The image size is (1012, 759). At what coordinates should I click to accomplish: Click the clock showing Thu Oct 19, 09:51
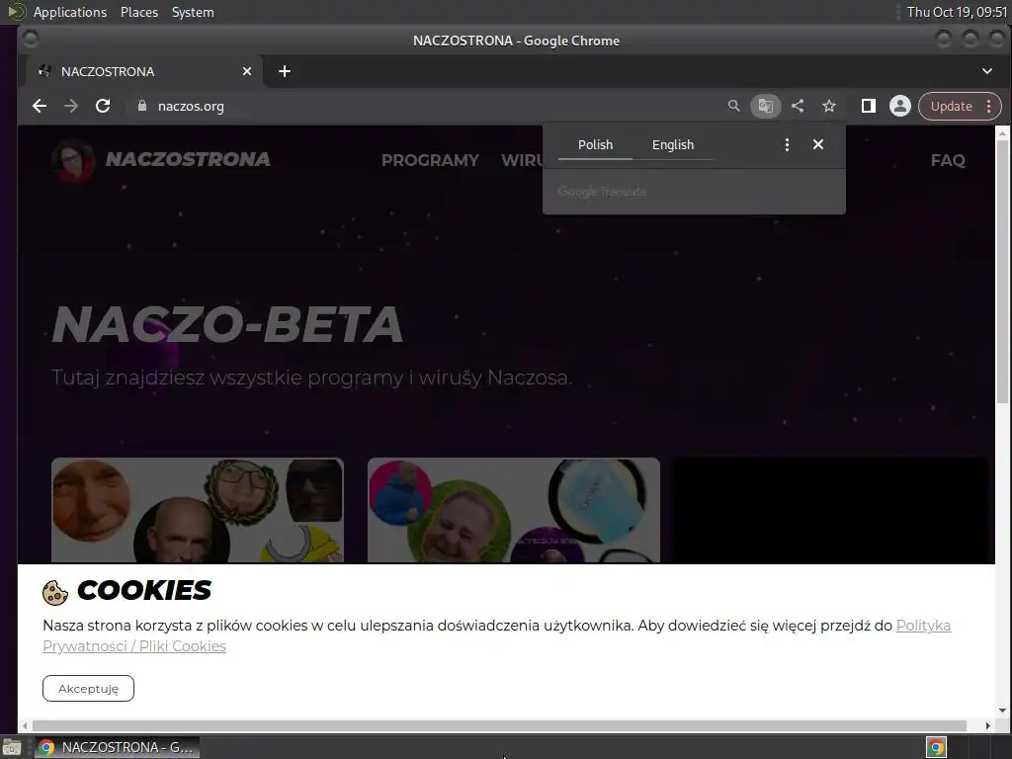[x=957, y=12]
